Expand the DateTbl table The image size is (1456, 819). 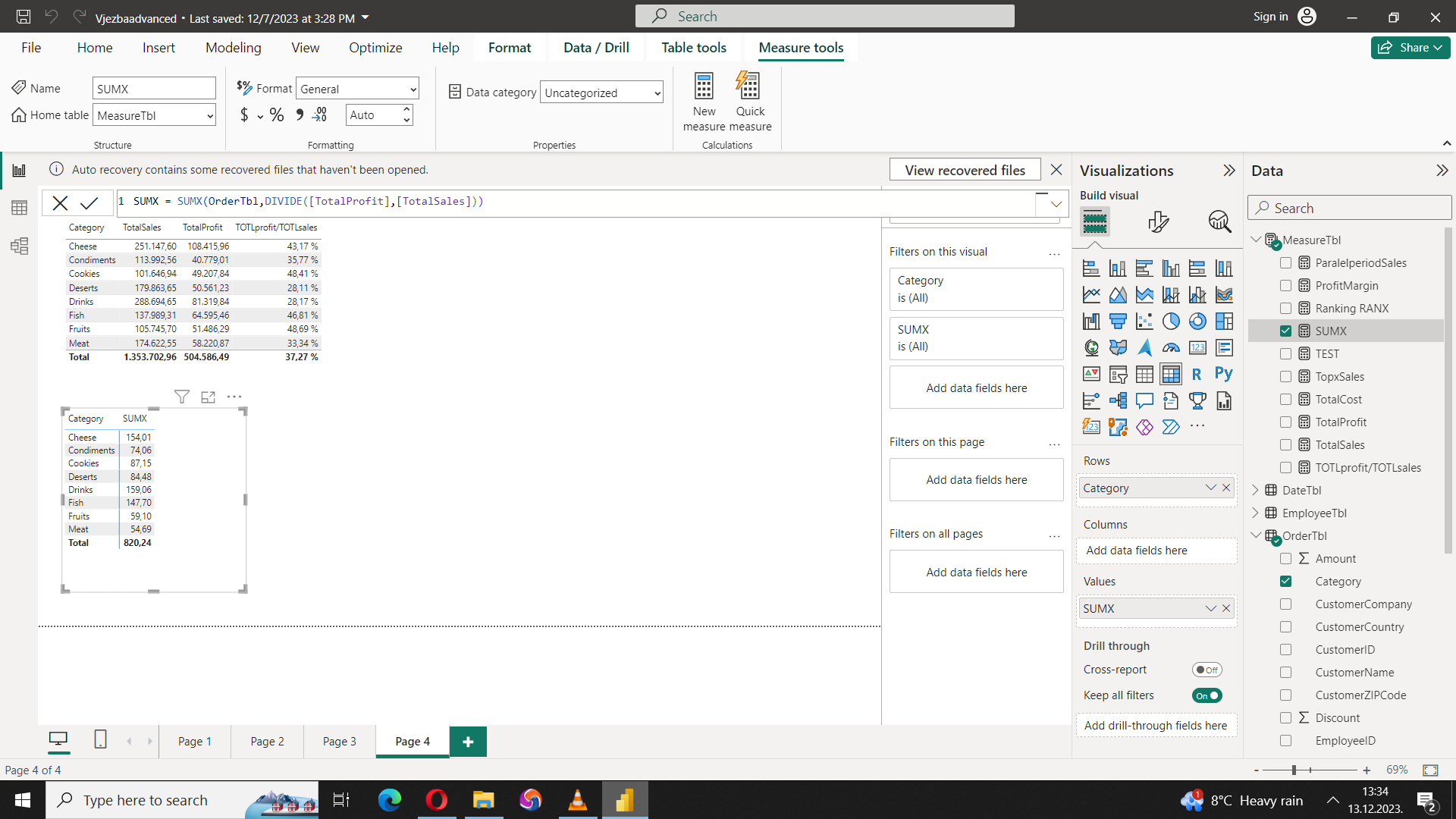point(1255,491)
